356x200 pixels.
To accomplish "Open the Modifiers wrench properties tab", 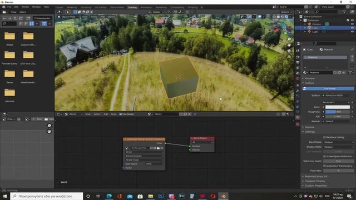I will [298, 91].
